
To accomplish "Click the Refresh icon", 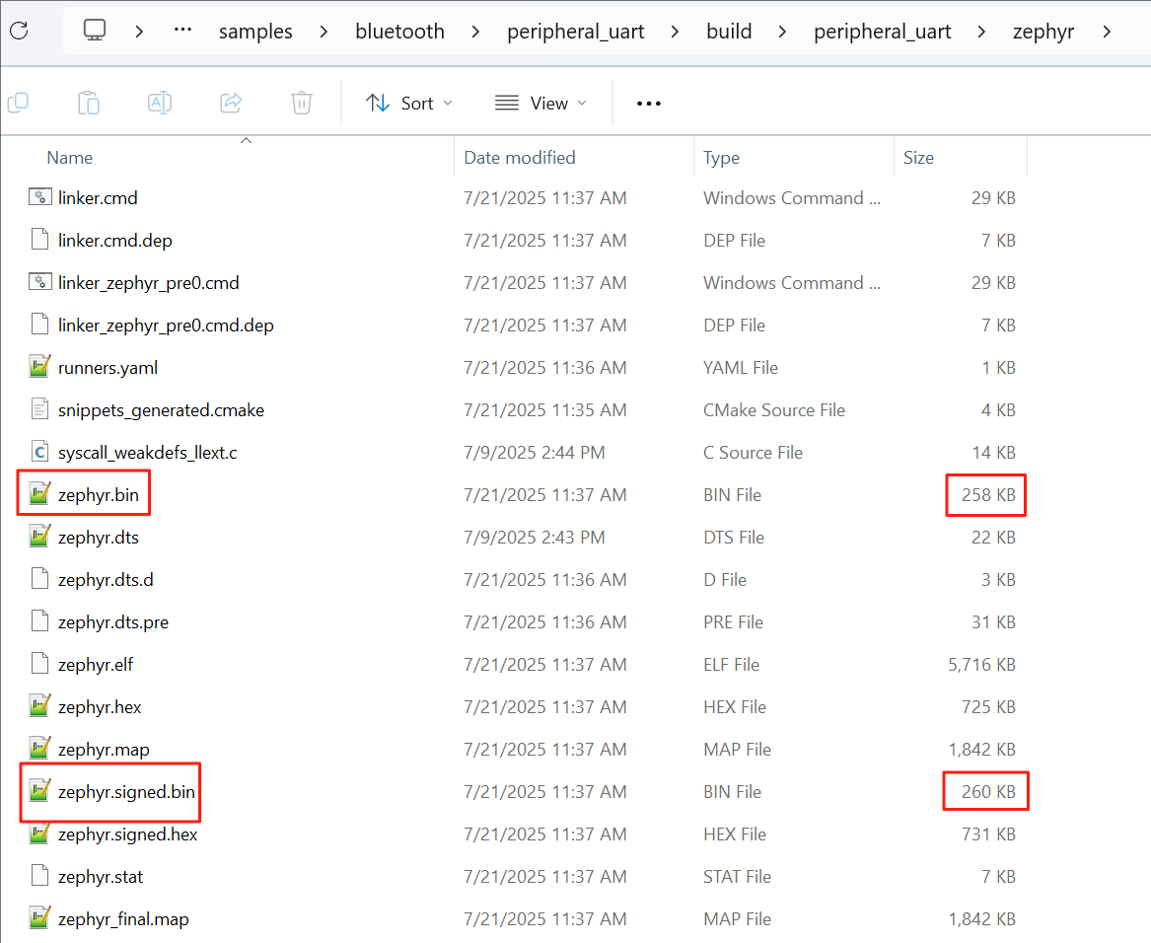I will click(19, 31).
